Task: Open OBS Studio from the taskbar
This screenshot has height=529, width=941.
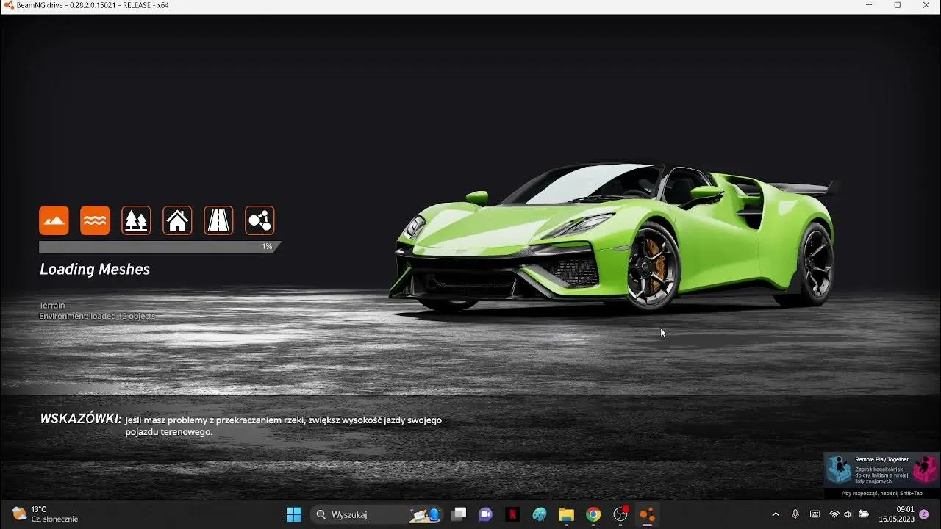Action: [620, 514]
